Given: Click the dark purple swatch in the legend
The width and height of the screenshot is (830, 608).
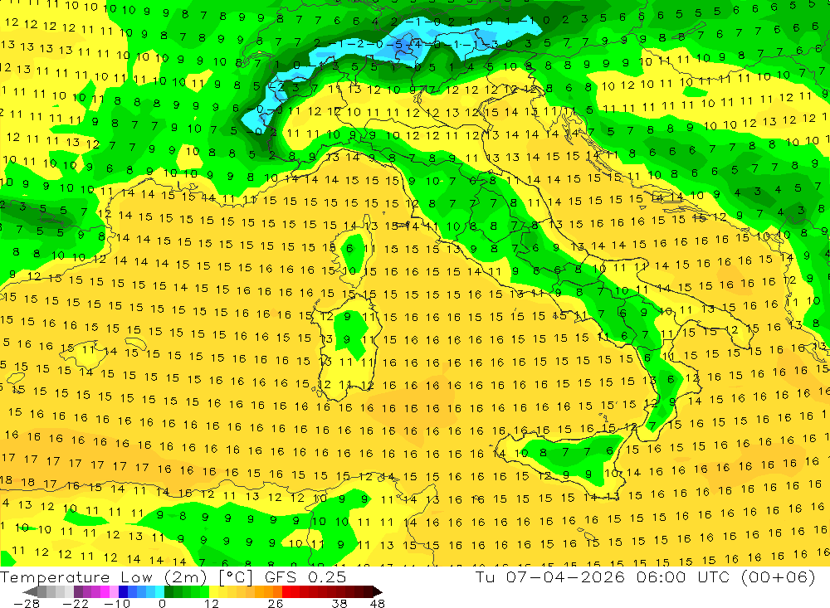Looking at the screenshot, I should pyautogui.click(x=78, y=591).
